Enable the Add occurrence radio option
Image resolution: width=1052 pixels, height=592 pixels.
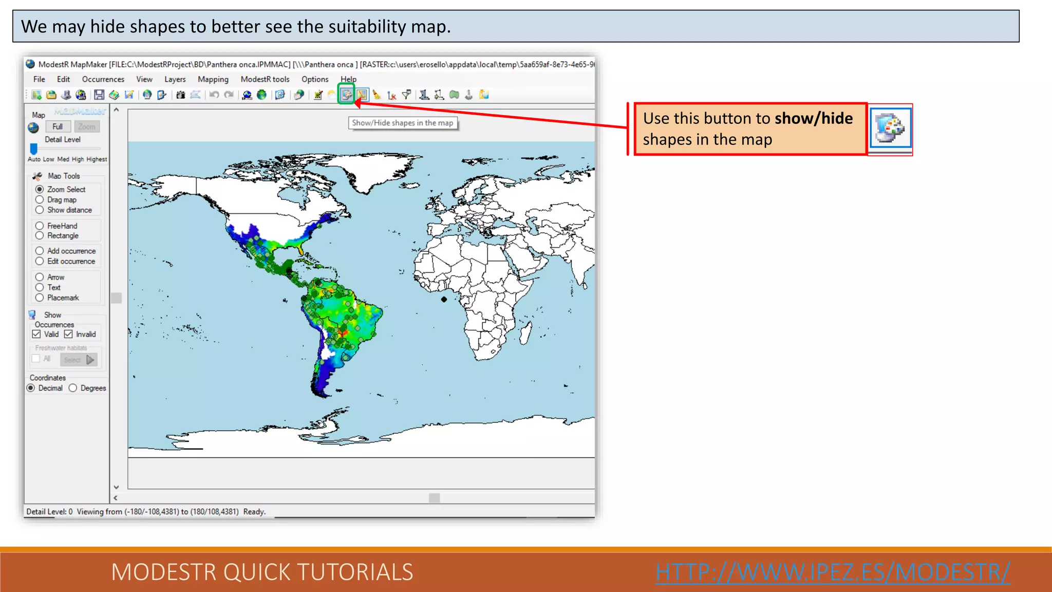point(40,251)
